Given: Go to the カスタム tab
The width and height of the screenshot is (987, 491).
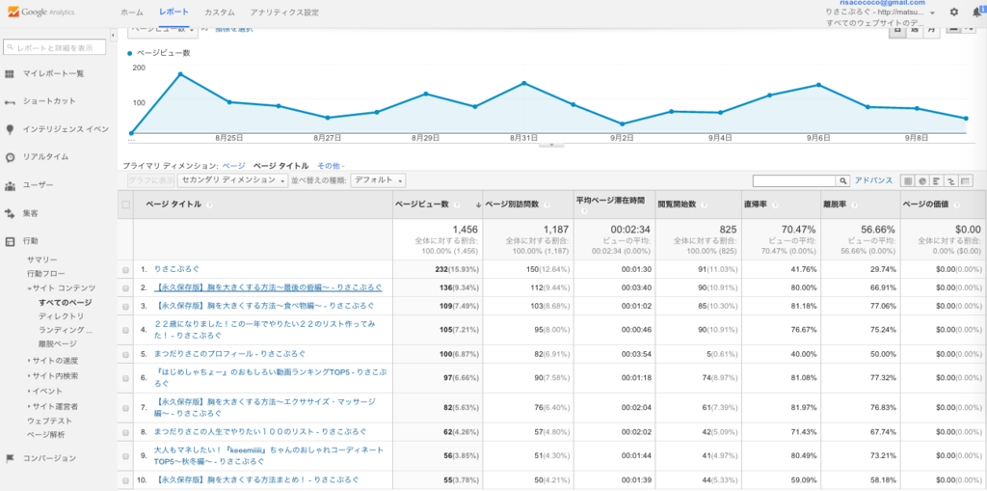Looking at the screenshot, I should point(220,12).
